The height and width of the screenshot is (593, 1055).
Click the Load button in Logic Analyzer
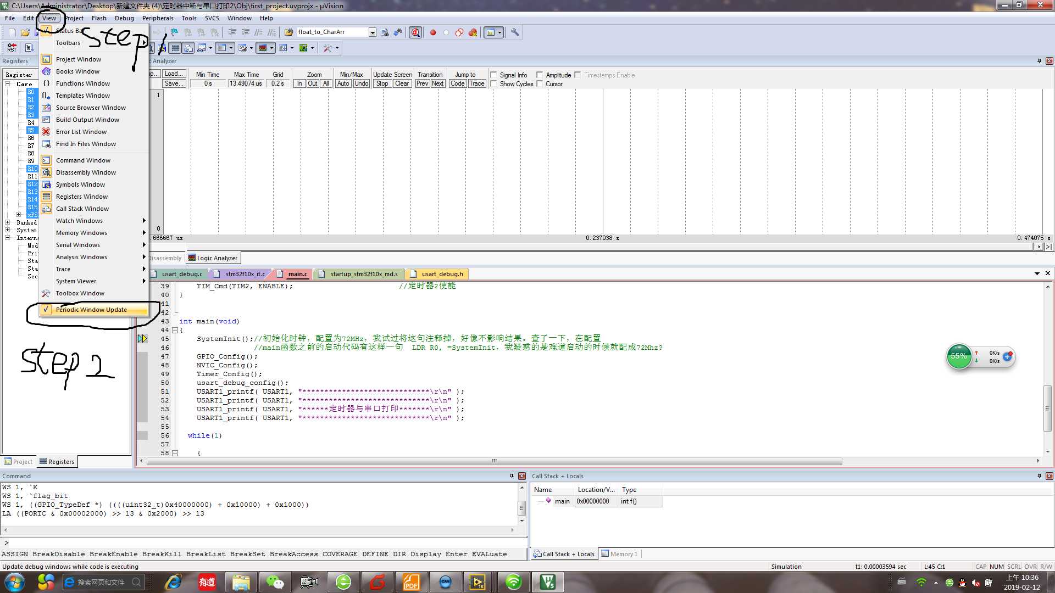[172, 74]
